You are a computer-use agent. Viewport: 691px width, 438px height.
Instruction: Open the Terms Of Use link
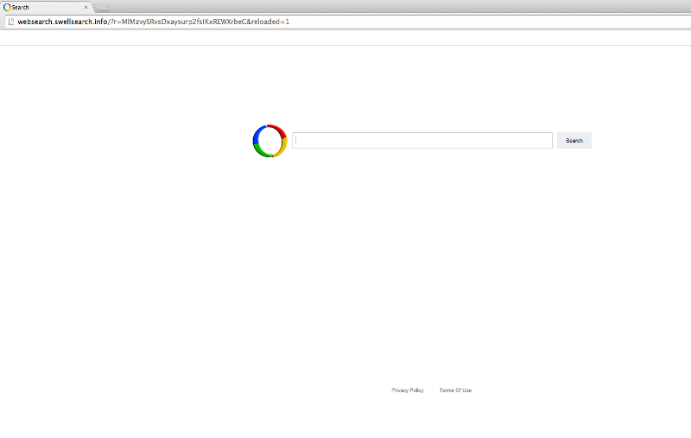455,390
